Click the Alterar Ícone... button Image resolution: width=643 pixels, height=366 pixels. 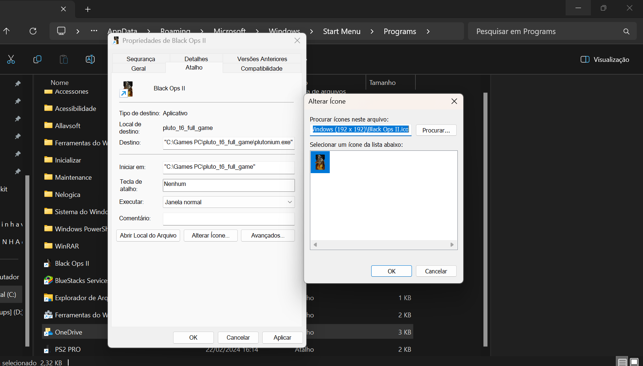point(211,235)
